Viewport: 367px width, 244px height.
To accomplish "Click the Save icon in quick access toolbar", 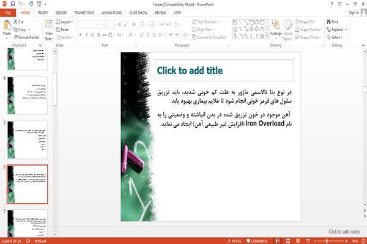I will pyautogui.click(x=13, y=4).
